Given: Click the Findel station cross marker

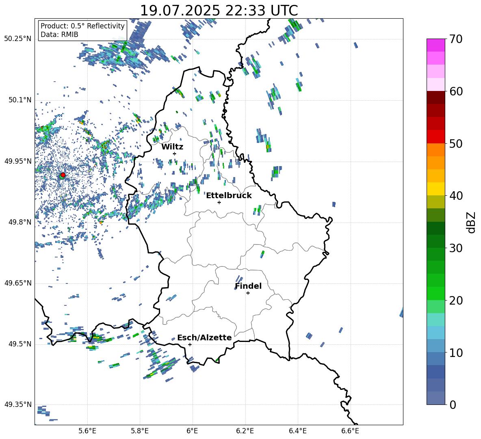Looking at the screenshot, I should [248, 293].
